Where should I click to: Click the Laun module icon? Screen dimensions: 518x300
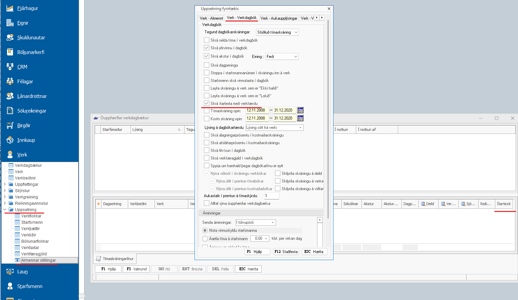(10, 272)
